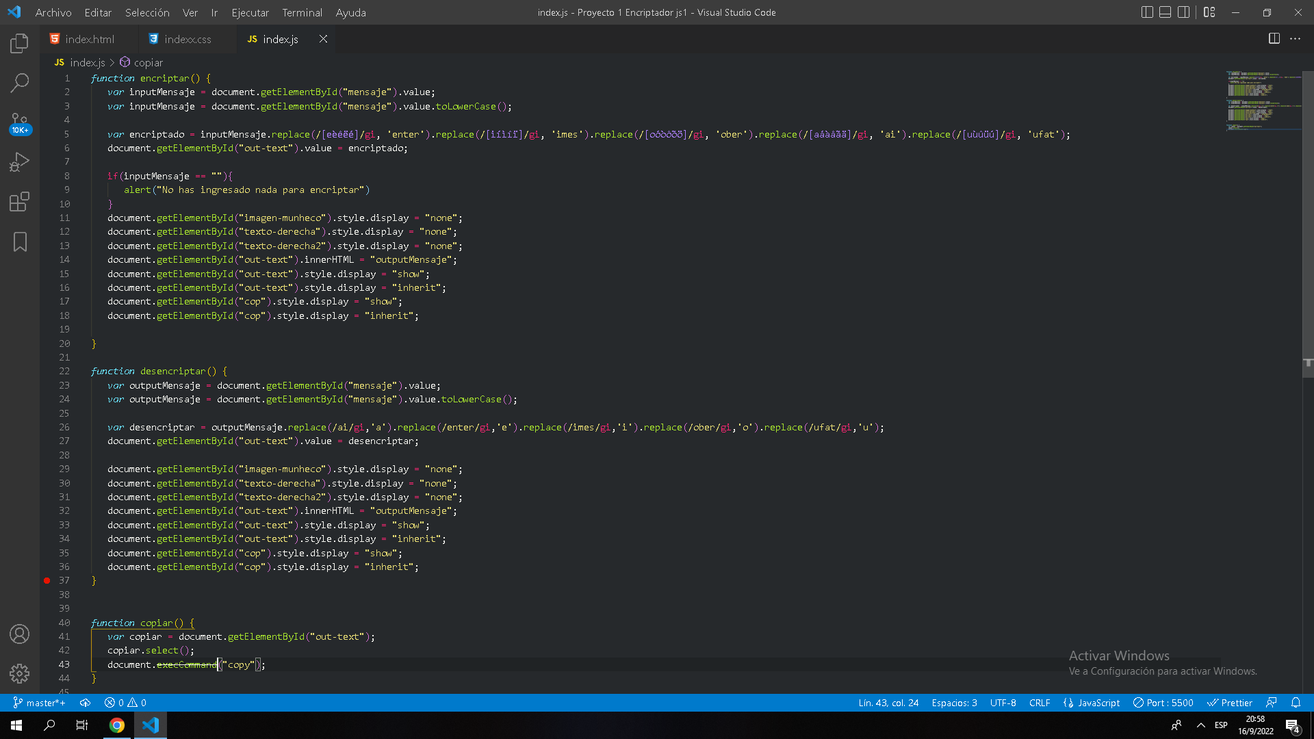
Task: Switch to the indexx.css tab
Action: pos(187,39)
